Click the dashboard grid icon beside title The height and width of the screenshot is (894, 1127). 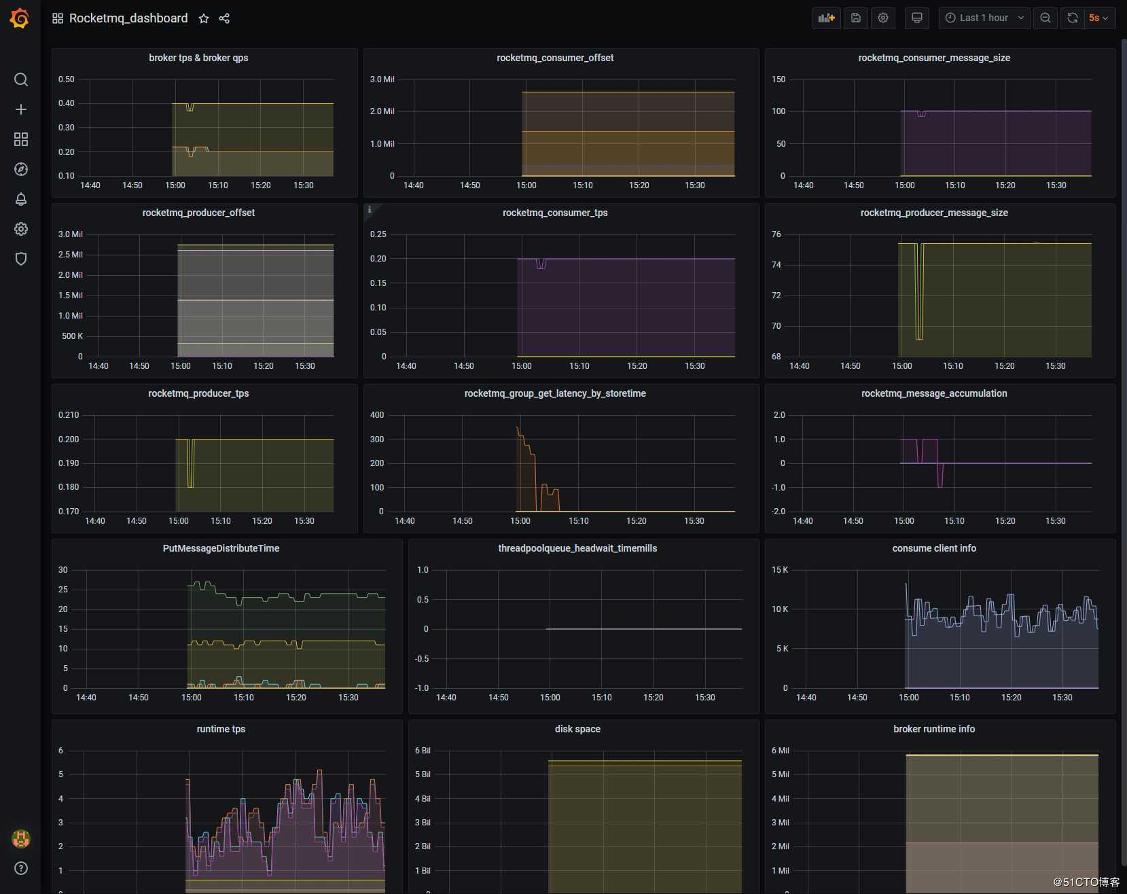click(58, 18)
